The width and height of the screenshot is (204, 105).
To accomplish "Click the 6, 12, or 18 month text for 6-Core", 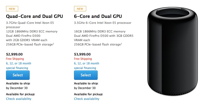I will point(86,63).
